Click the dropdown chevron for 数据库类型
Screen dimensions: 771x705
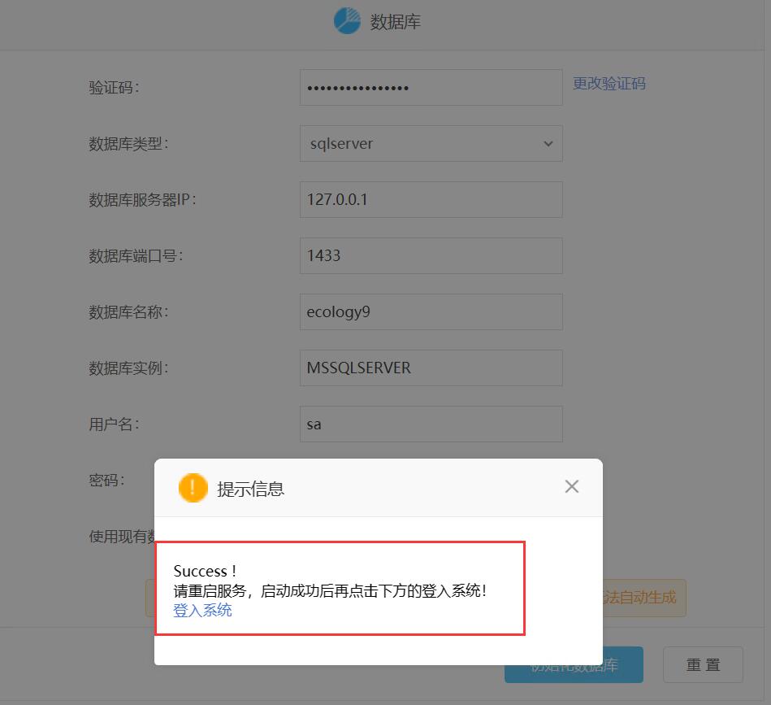pos(548,144)
